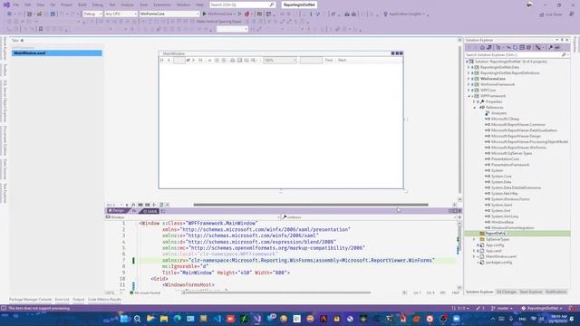Start debugging with the green play button
The image size is (580, 326).
click(x=204, y=14)
